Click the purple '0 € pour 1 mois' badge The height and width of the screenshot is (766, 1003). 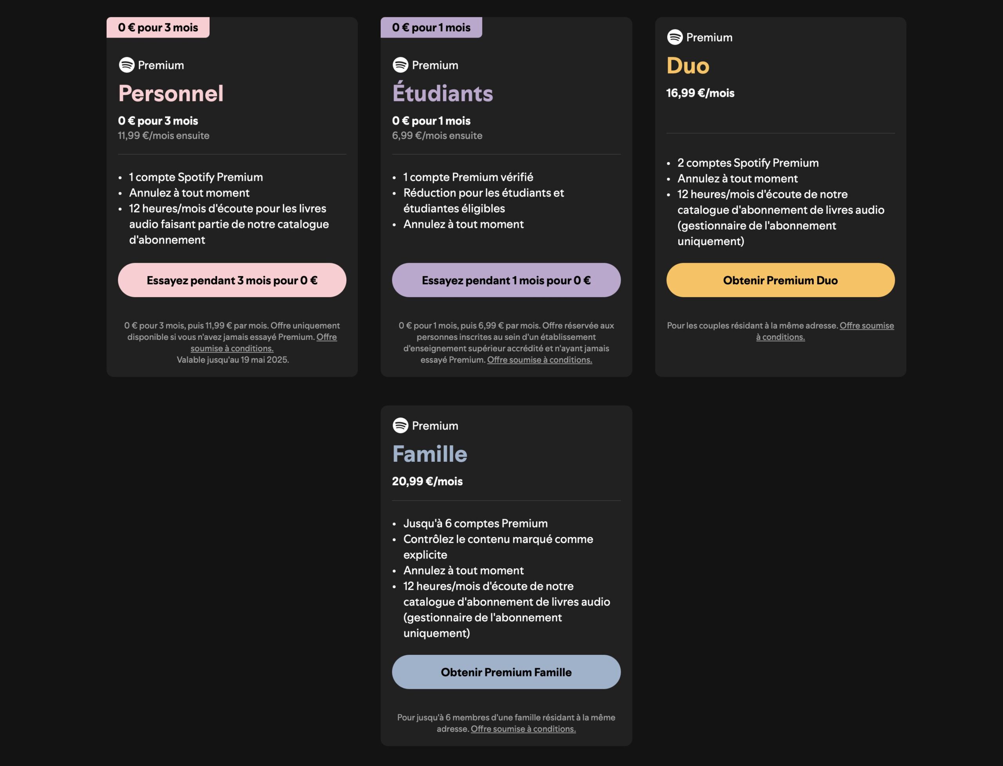431,27
